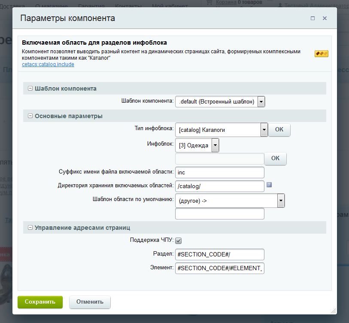Open the Шаблон области по умолчанию dropdown
The image size is (349, 323).
point(281,200)
